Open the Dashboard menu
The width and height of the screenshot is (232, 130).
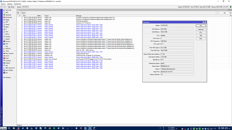pyautogui.click(x=17, y=4)
